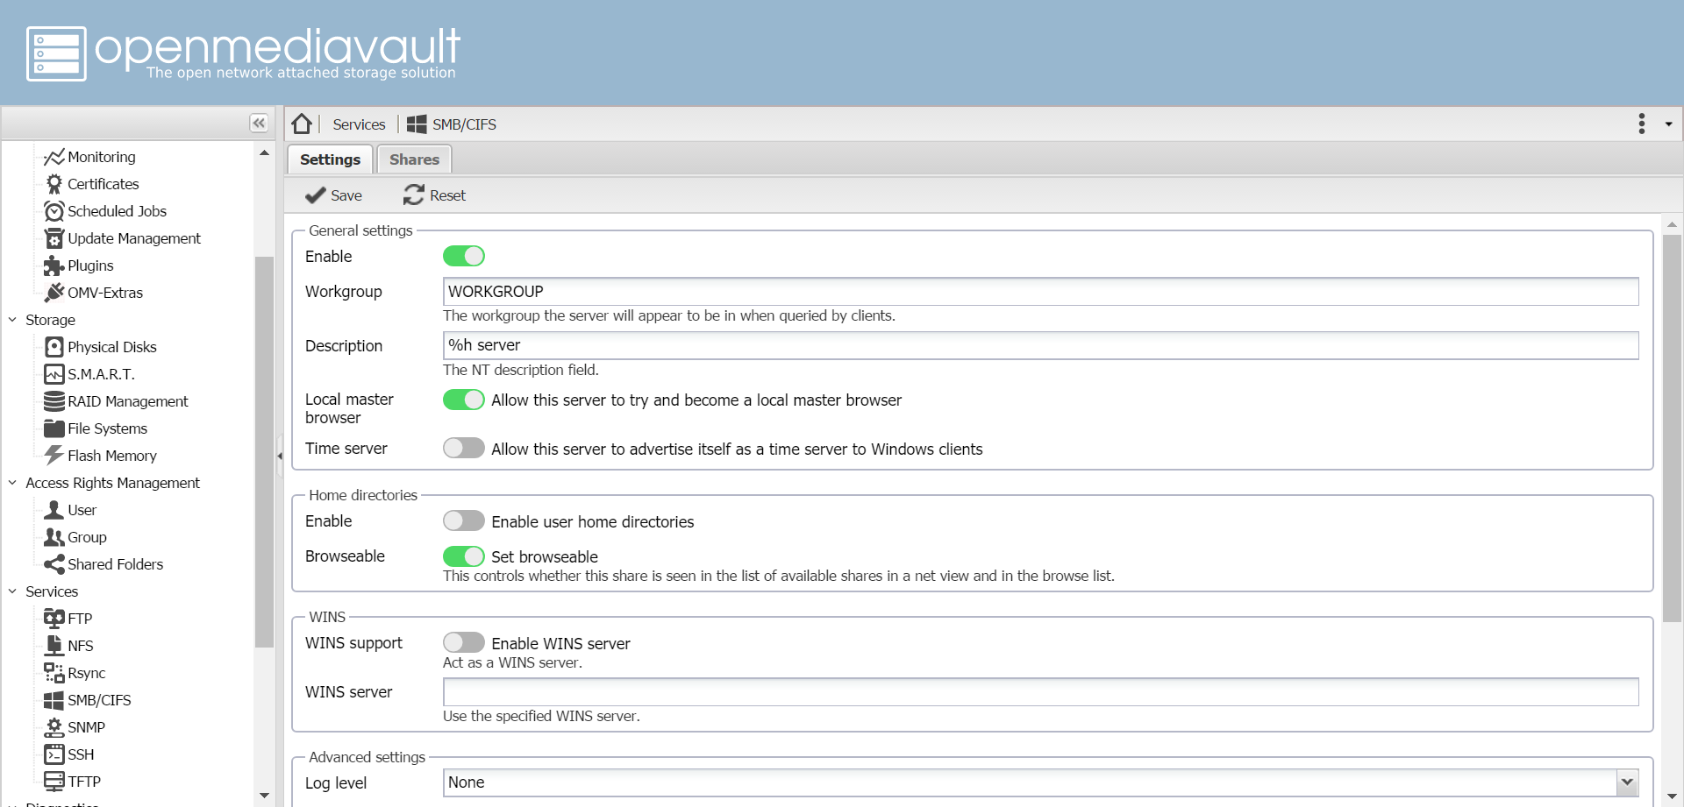
Task: Select Flash Memory label in the tree
Action: point(112,456)
